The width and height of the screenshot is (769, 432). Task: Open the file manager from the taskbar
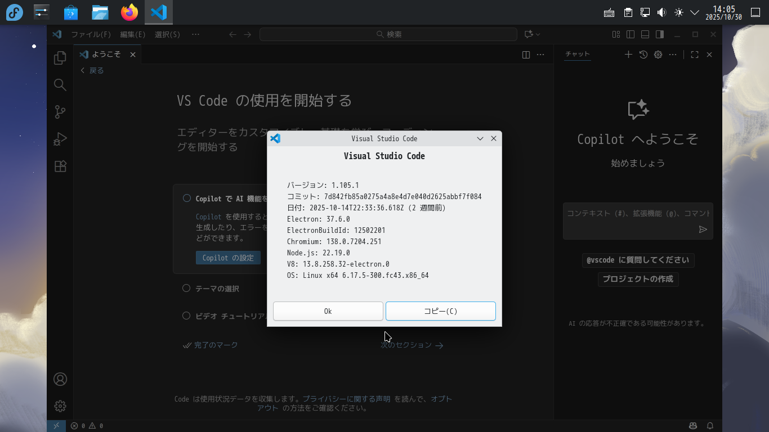tap(100, 12)
